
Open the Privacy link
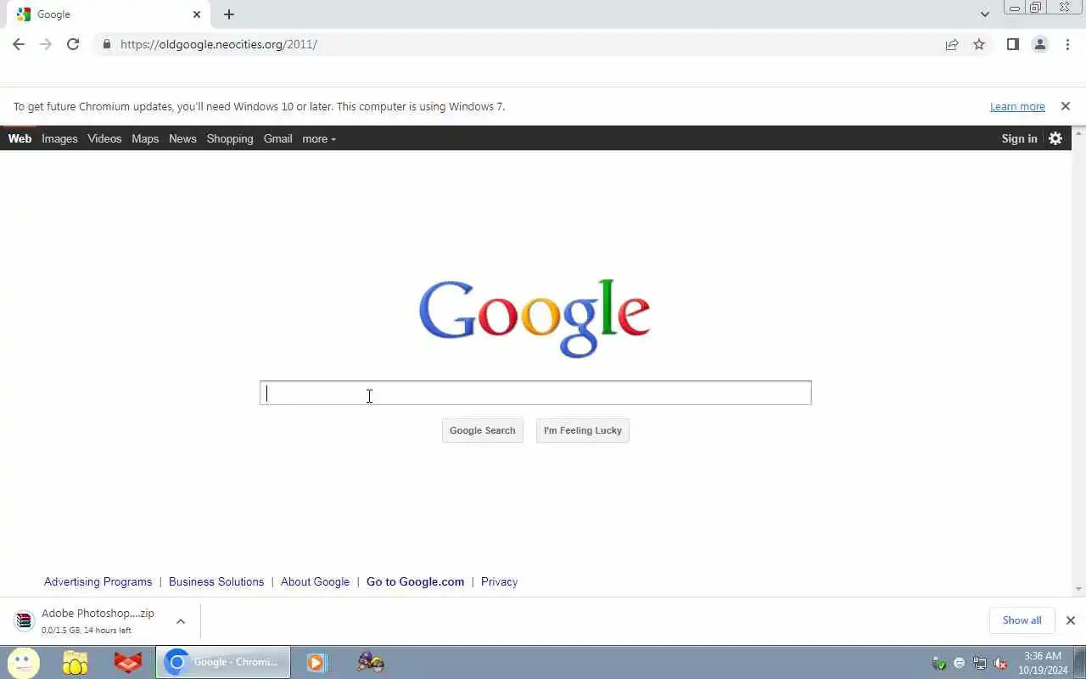coord(499,581)
